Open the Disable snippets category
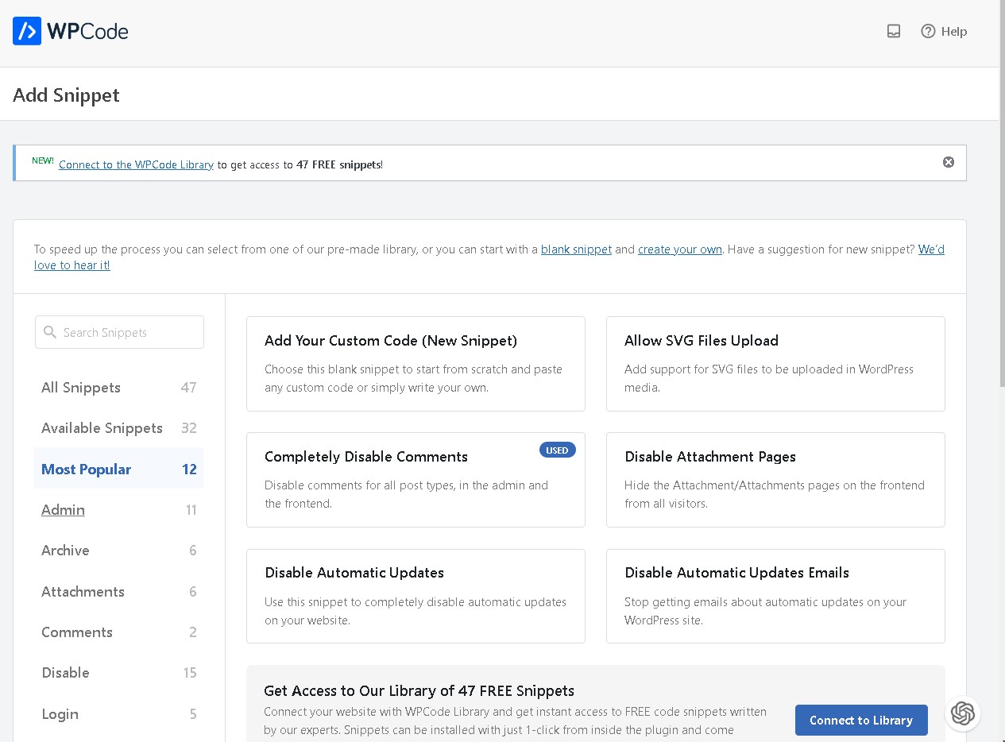The width and height of the screenshot is (1005, 742). coord(65,673)
